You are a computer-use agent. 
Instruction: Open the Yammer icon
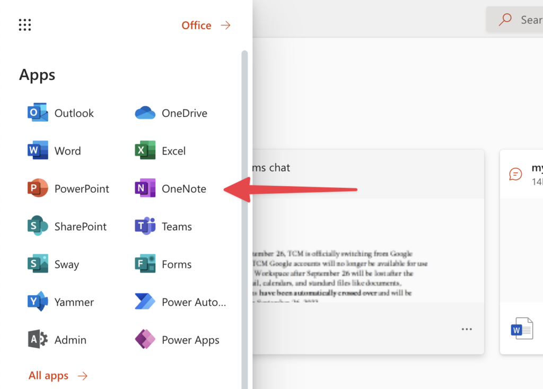[x=38, y=301]
